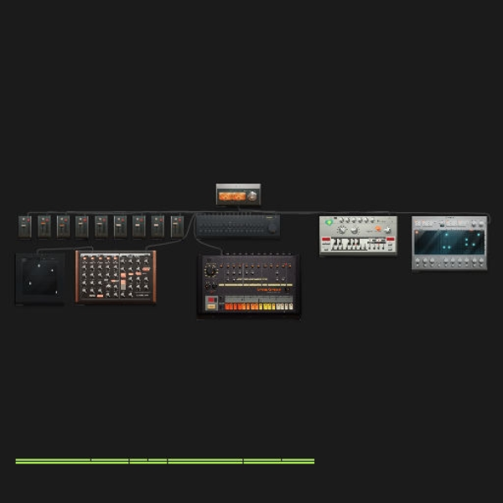Click the first segment of the green timeline bar
The width and height of the screenshot is (503, 503).
tap(53, 461)
